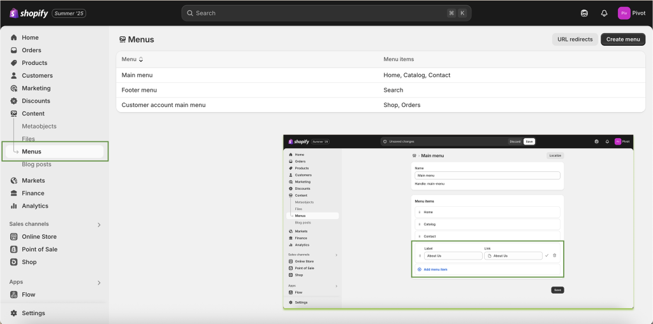Screen dimensions: 653x324
Task: Click the URL redirects button
Action: coord(575,39)
